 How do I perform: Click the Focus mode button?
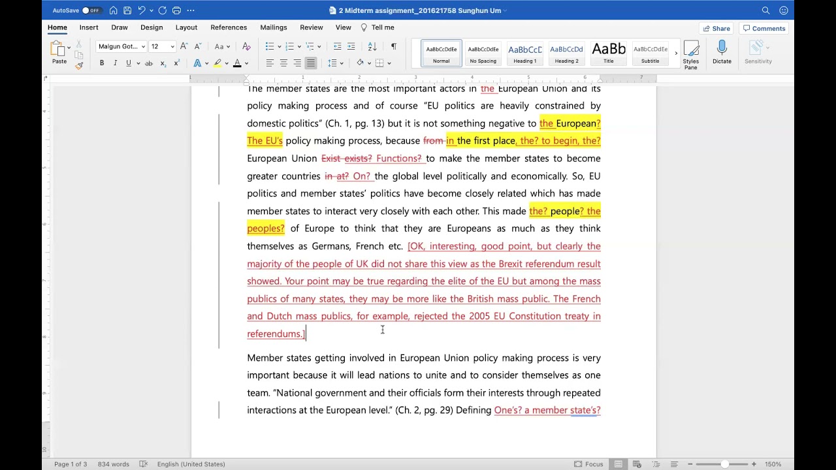point(588,464)
